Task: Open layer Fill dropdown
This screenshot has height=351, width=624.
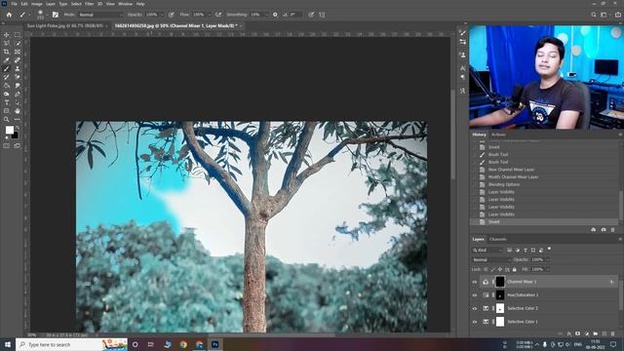Action: [x=547, y=269]
